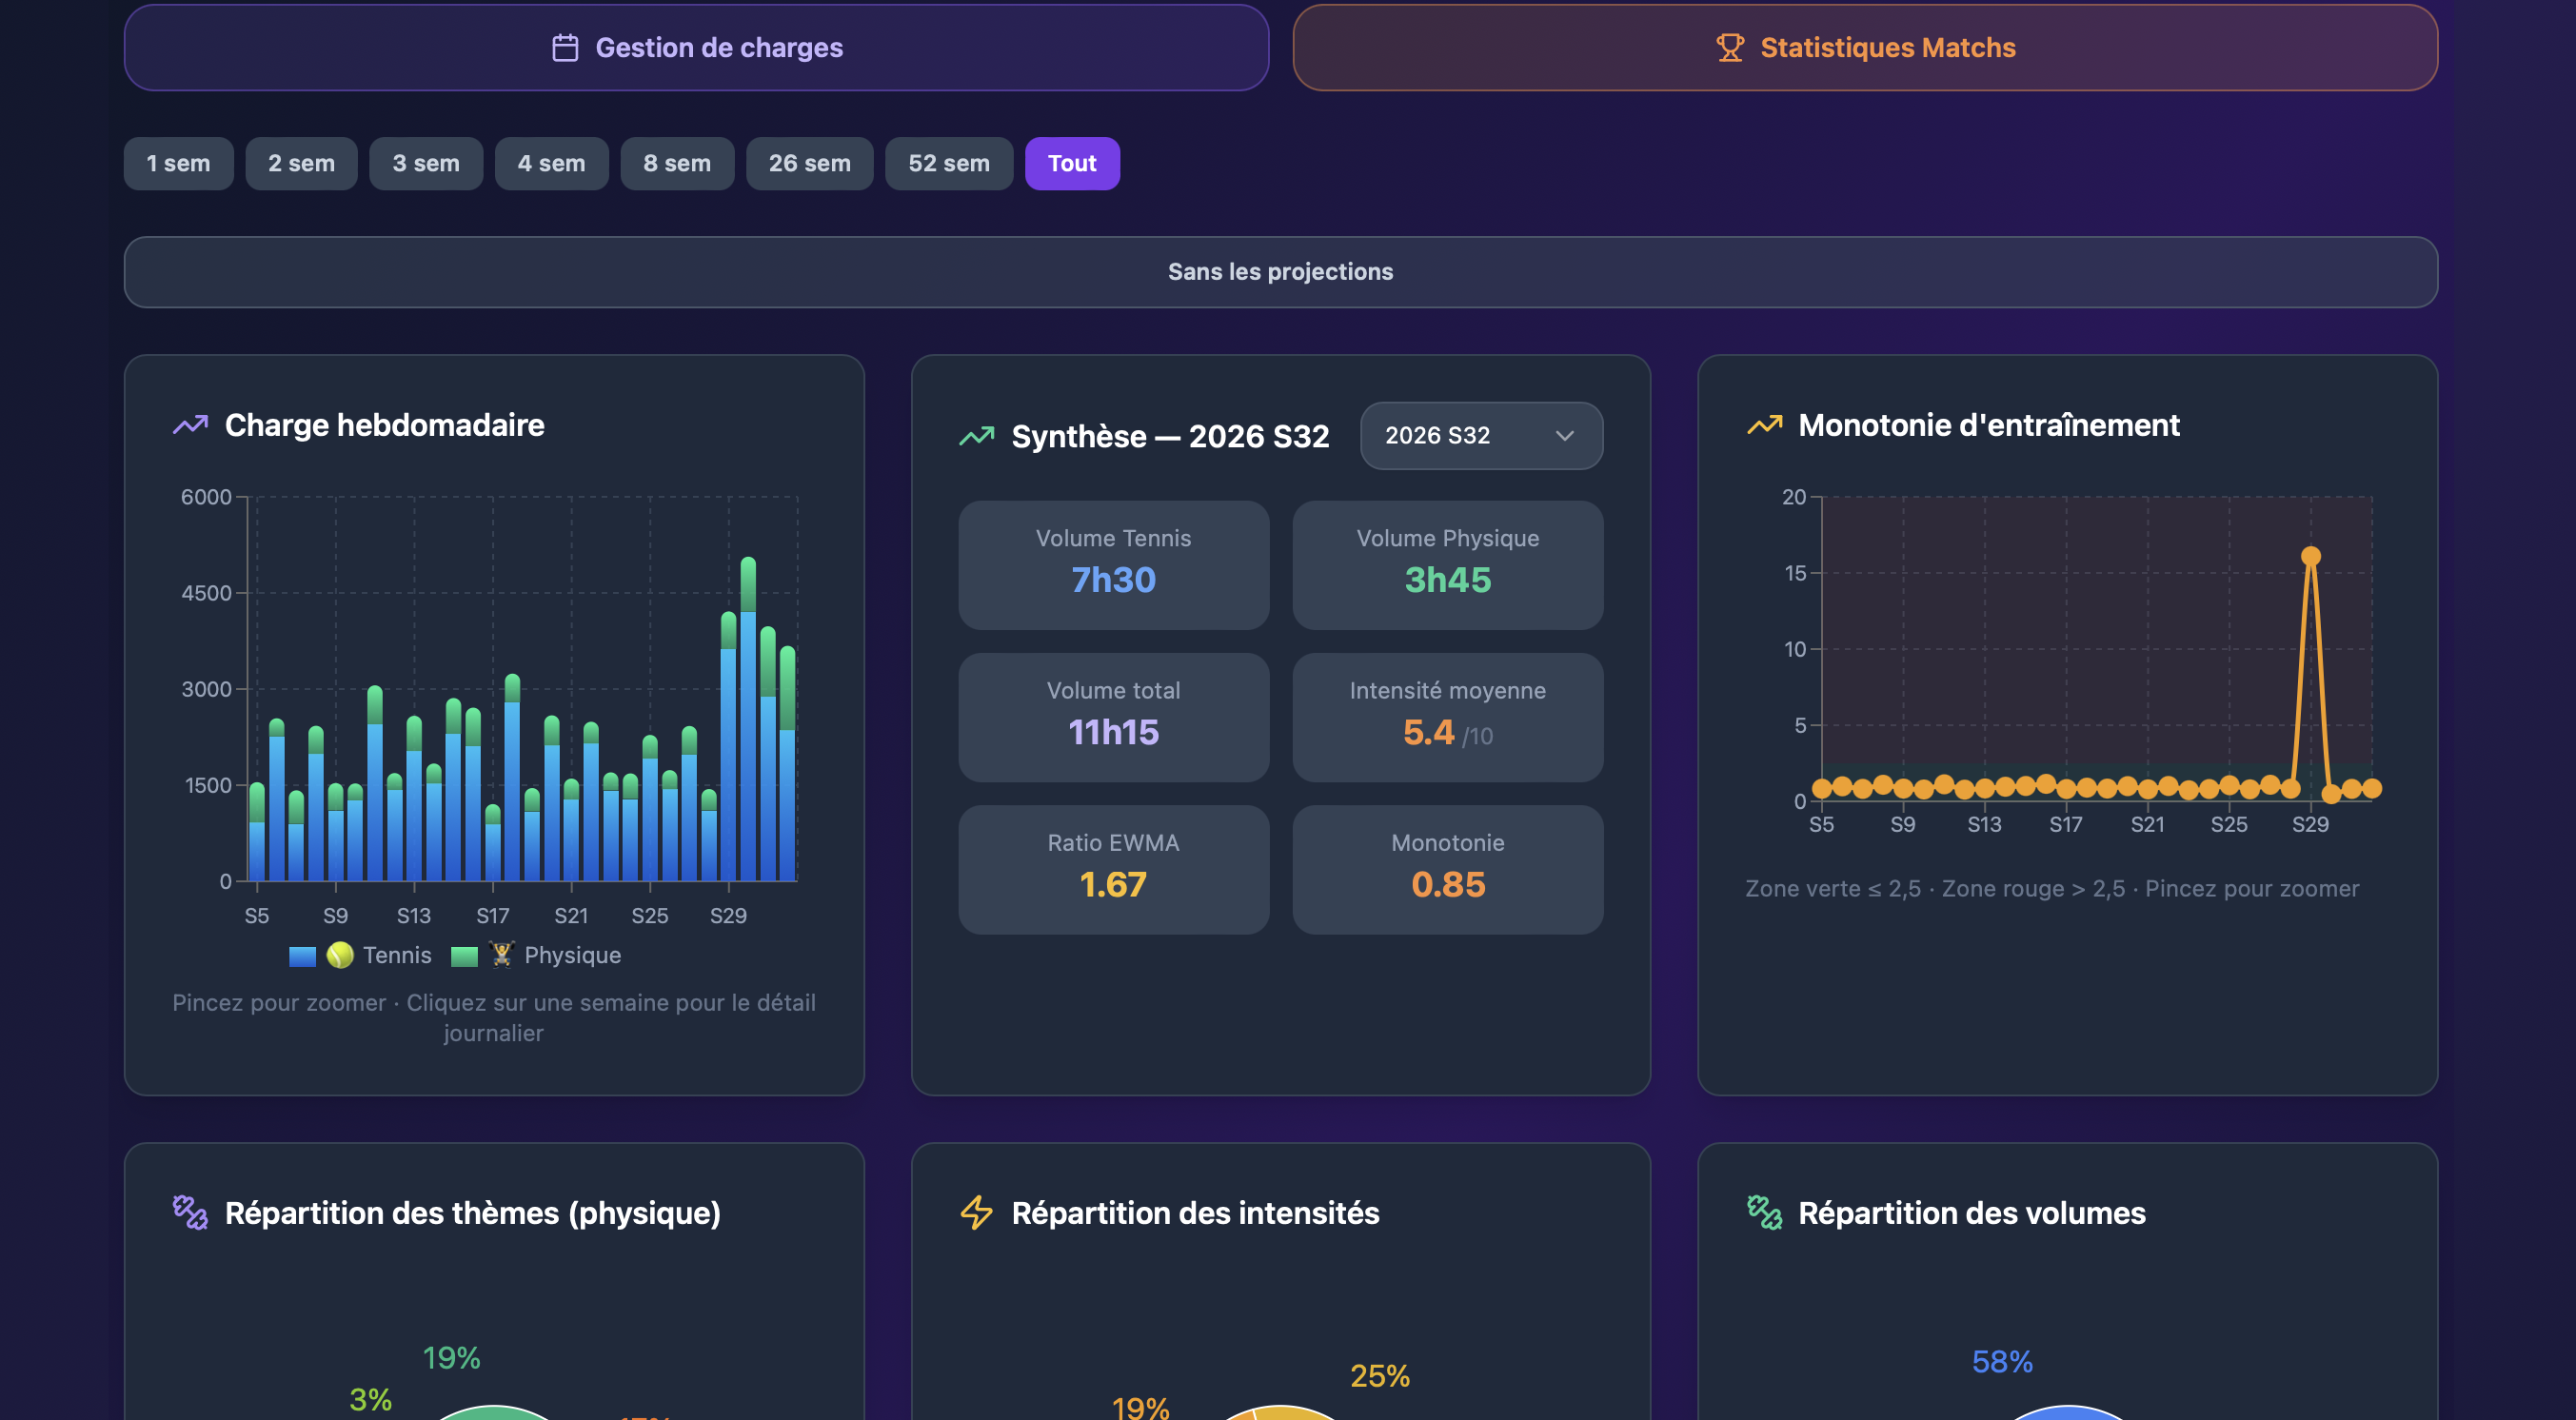Toggle Tennis series blue legend swatch

[302, 956]
